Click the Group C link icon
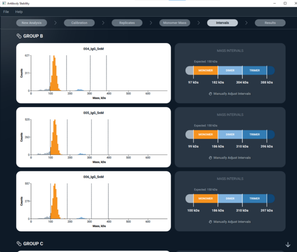297x252 pixels. click(x=19, y=243)
